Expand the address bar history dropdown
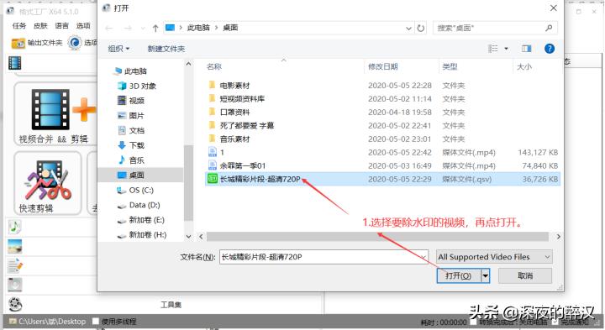 408,28
